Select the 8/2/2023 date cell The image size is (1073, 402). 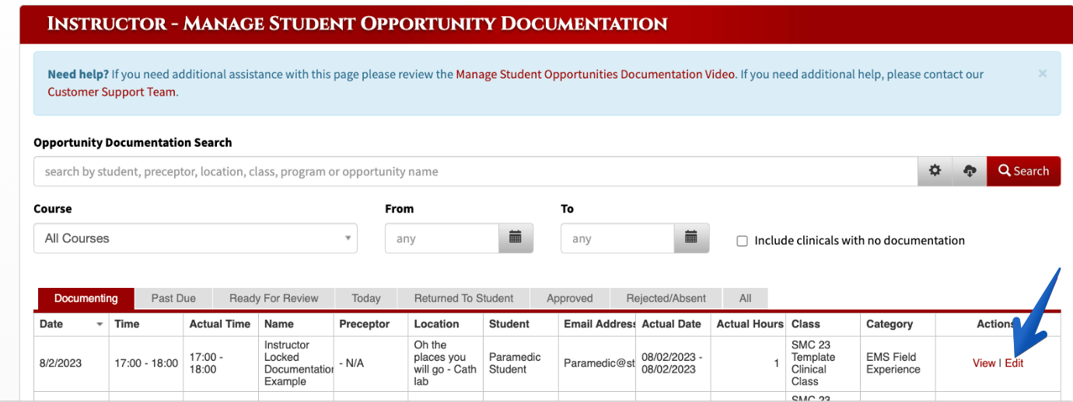click(x=72, y=363)
